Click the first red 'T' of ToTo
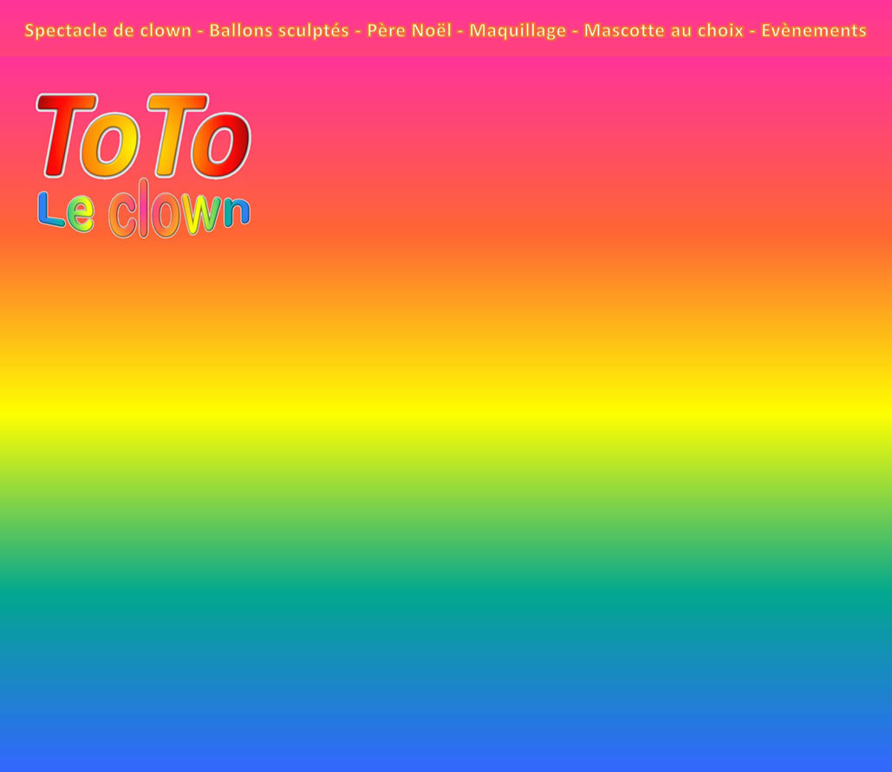 pos(65,133)
